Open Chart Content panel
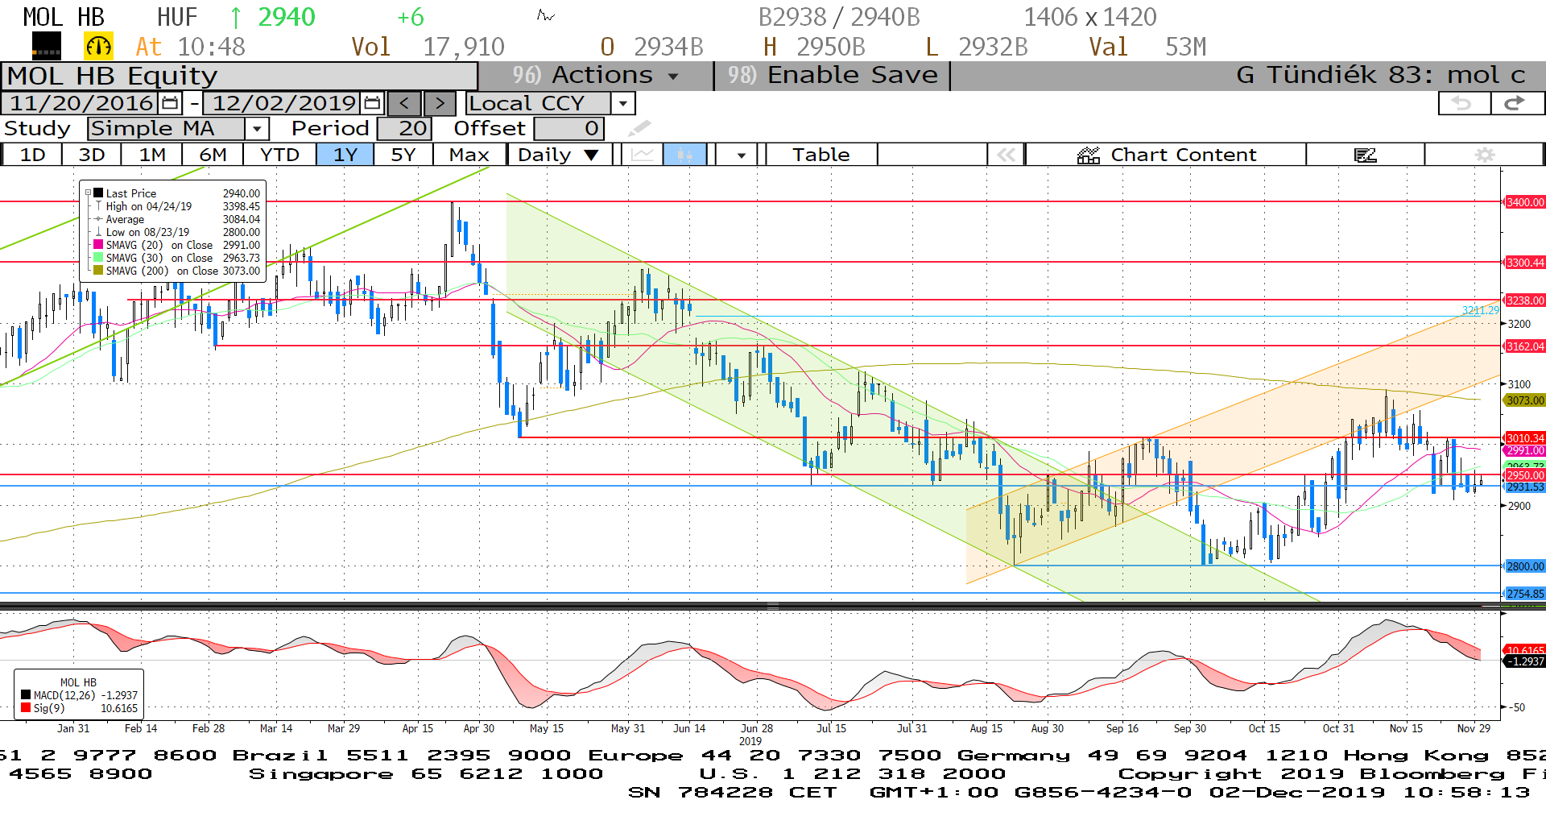The image size is (1546, 837). pos(1166,155)
